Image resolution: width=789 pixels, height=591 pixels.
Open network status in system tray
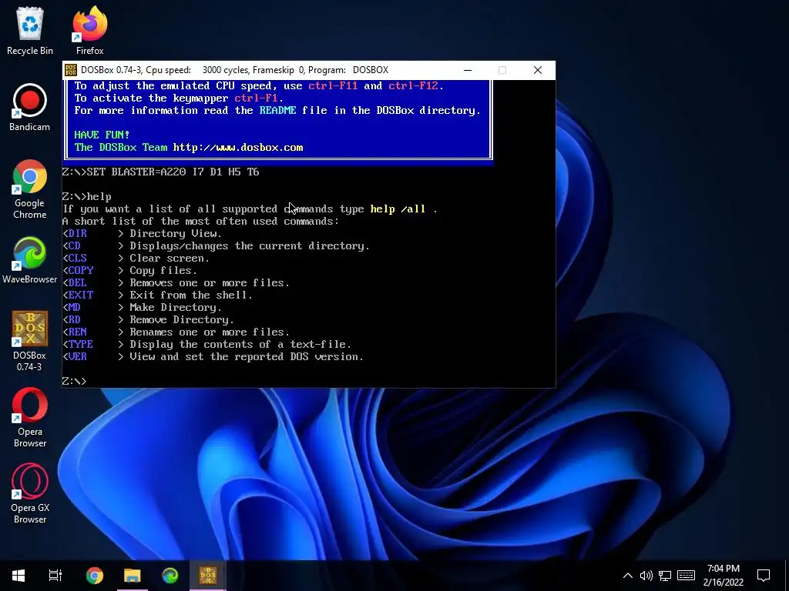pos(665,576)
